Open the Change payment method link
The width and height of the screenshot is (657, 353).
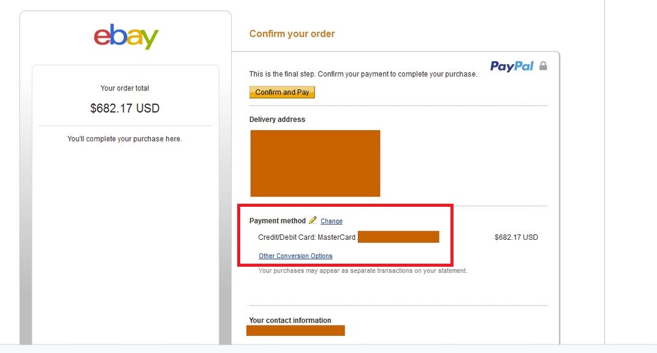click(x=332, y=221)
